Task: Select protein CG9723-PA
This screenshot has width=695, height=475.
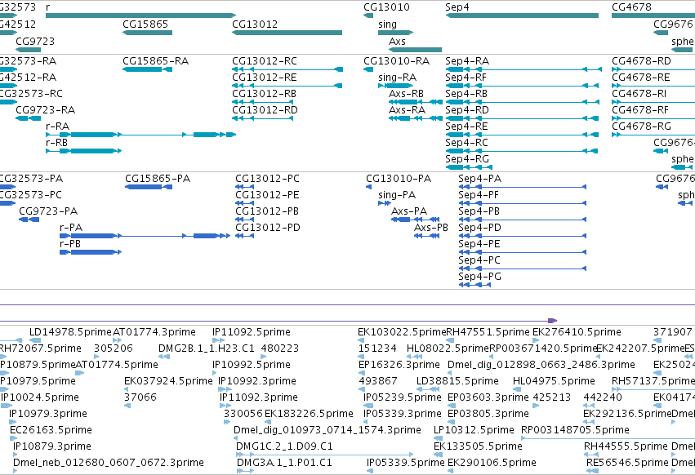Action: click(x=29, y=220)
